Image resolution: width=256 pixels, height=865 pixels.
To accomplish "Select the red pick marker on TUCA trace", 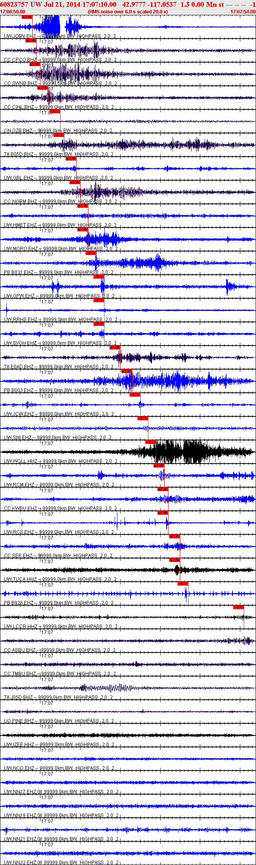I will coord(175,560).
